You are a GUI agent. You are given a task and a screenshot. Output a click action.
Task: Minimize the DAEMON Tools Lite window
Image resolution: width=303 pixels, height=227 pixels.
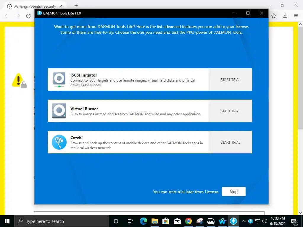pos(235,13)
